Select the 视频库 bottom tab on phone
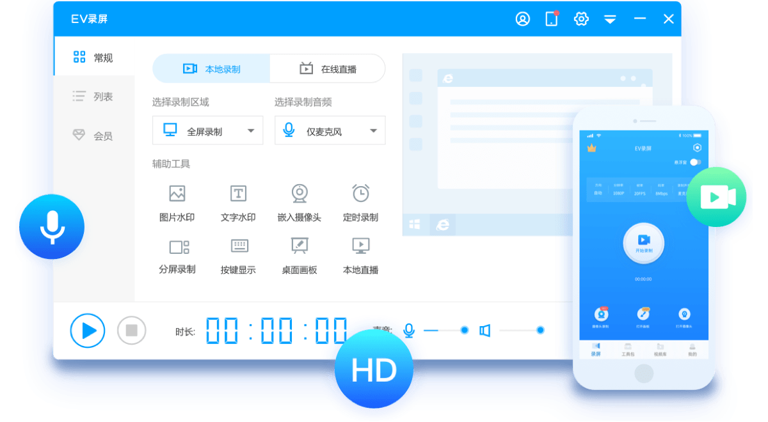This screenshot has width=768, height=422. point(660,349)
